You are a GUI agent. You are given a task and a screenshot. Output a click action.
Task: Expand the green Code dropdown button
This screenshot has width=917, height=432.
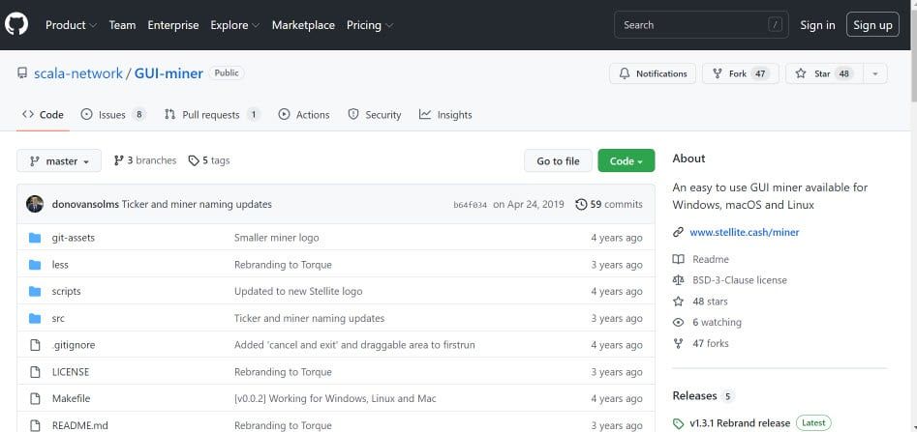627,160
